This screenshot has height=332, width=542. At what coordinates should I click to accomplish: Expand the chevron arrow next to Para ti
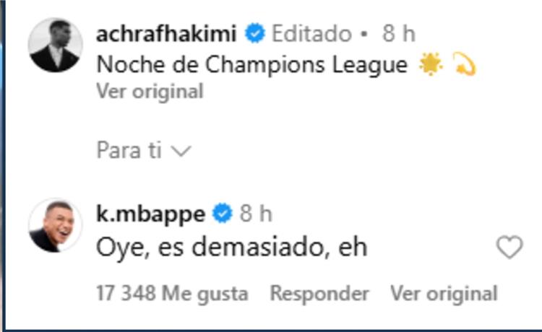click(182, 151)
